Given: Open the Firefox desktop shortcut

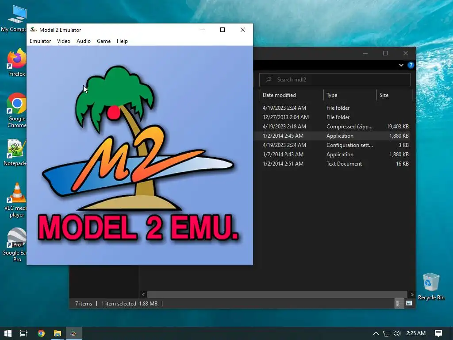Looking at the screenshot, I should [17, 62].
